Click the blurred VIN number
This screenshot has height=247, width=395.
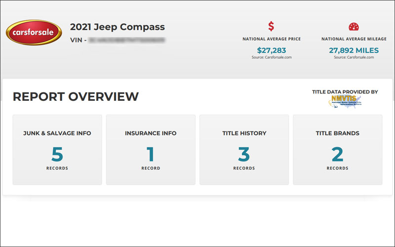(127, 40)
